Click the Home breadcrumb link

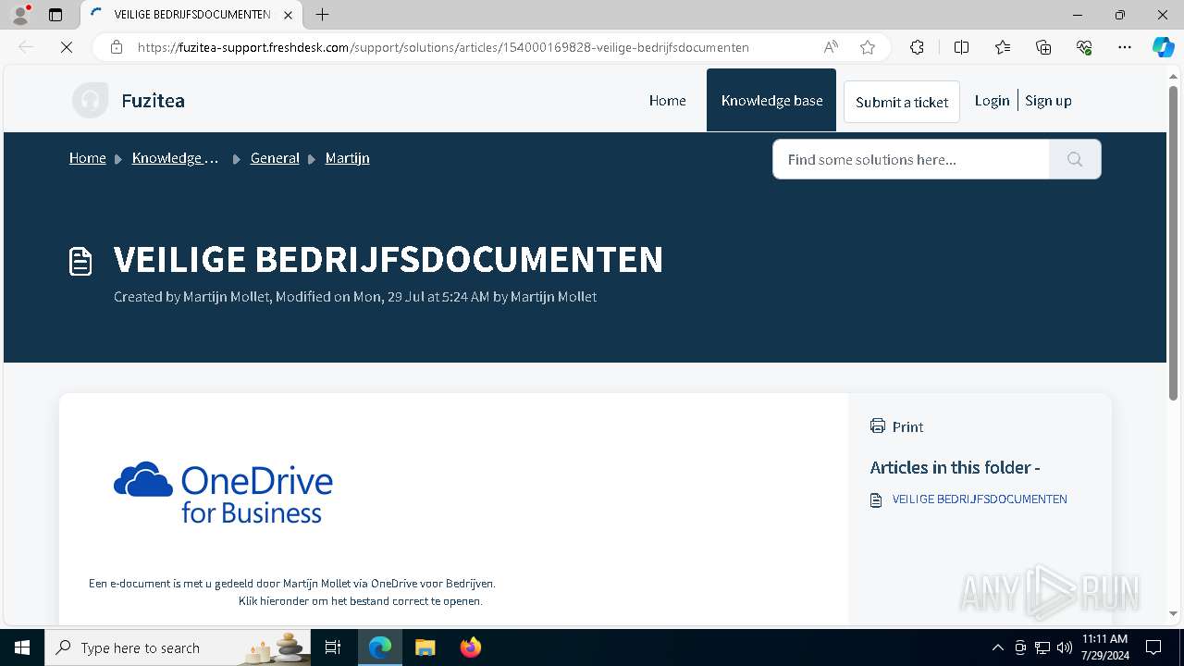(x=88, y=158)
